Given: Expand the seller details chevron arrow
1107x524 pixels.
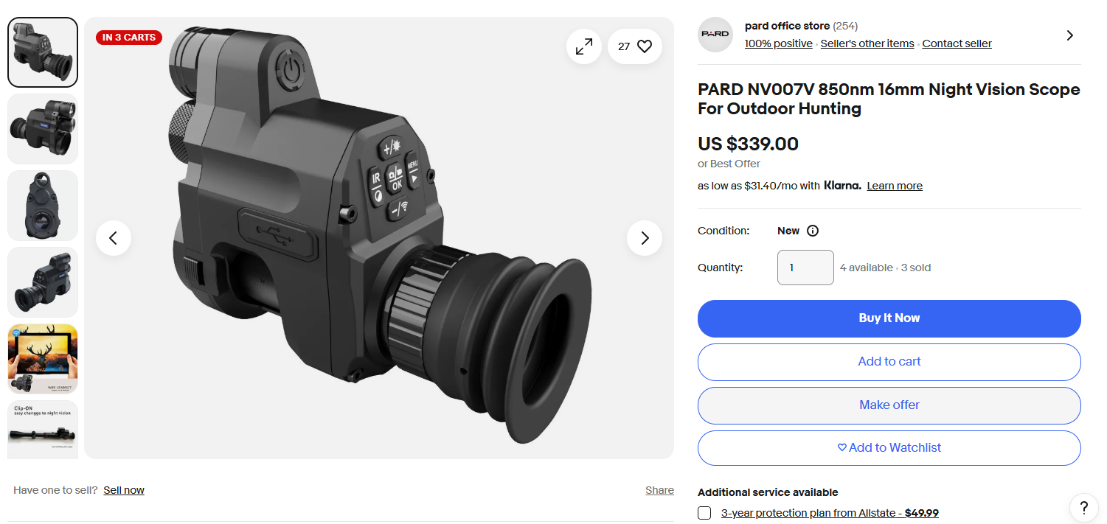Looking at the screenshot, I should pyautogui.click(x=1070, y=35).
